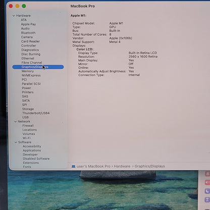The image size is (210, 210).
Task: Click the Apple M1 heading
Action: click(x=78, y=16)
